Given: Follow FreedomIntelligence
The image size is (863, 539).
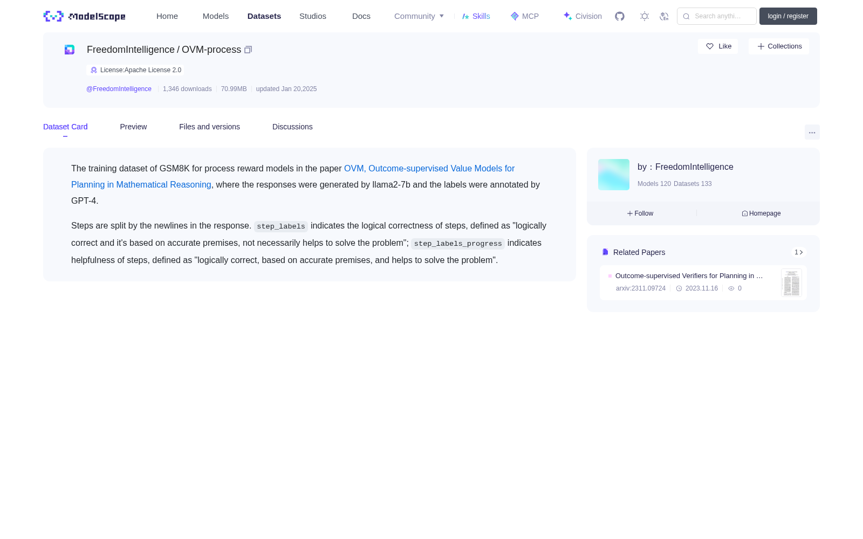Looking at the screenshot, I should point(640,213).
